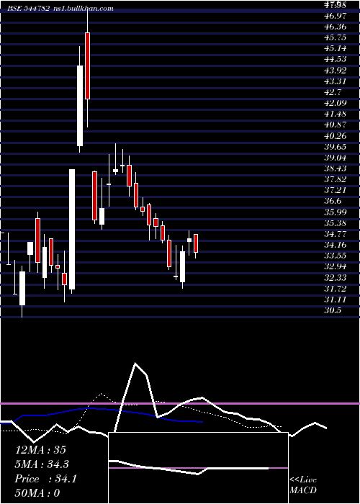
Task: Click the 45.75 price axis label
Action: (336, 37)
